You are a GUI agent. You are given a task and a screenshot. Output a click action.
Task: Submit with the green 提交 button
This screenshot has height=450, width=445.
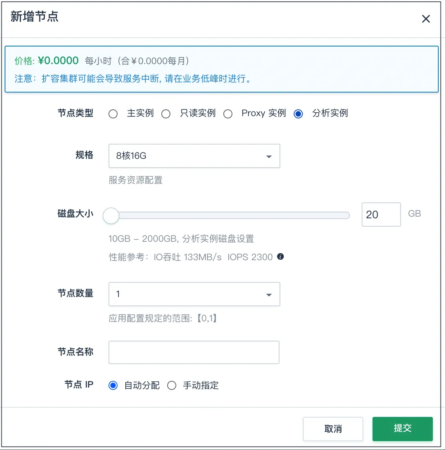pyautogui.click(x=403, y=429)
